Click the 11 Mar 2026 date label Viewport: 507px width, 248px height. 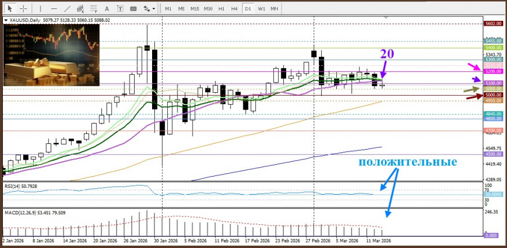379,241
